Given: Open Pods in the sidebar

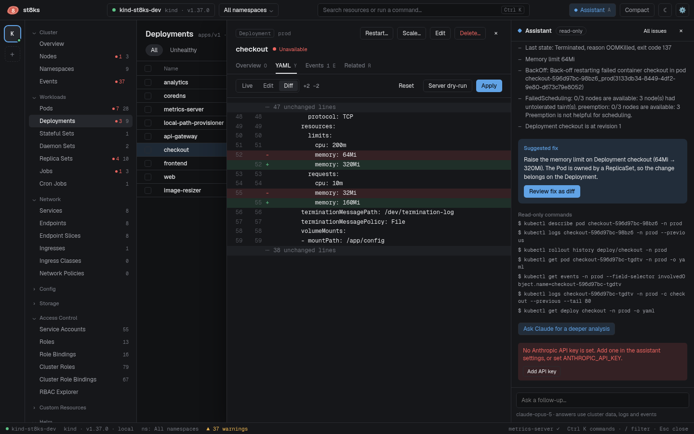Looking at the screenshot, I should click(x=80, y=108).
